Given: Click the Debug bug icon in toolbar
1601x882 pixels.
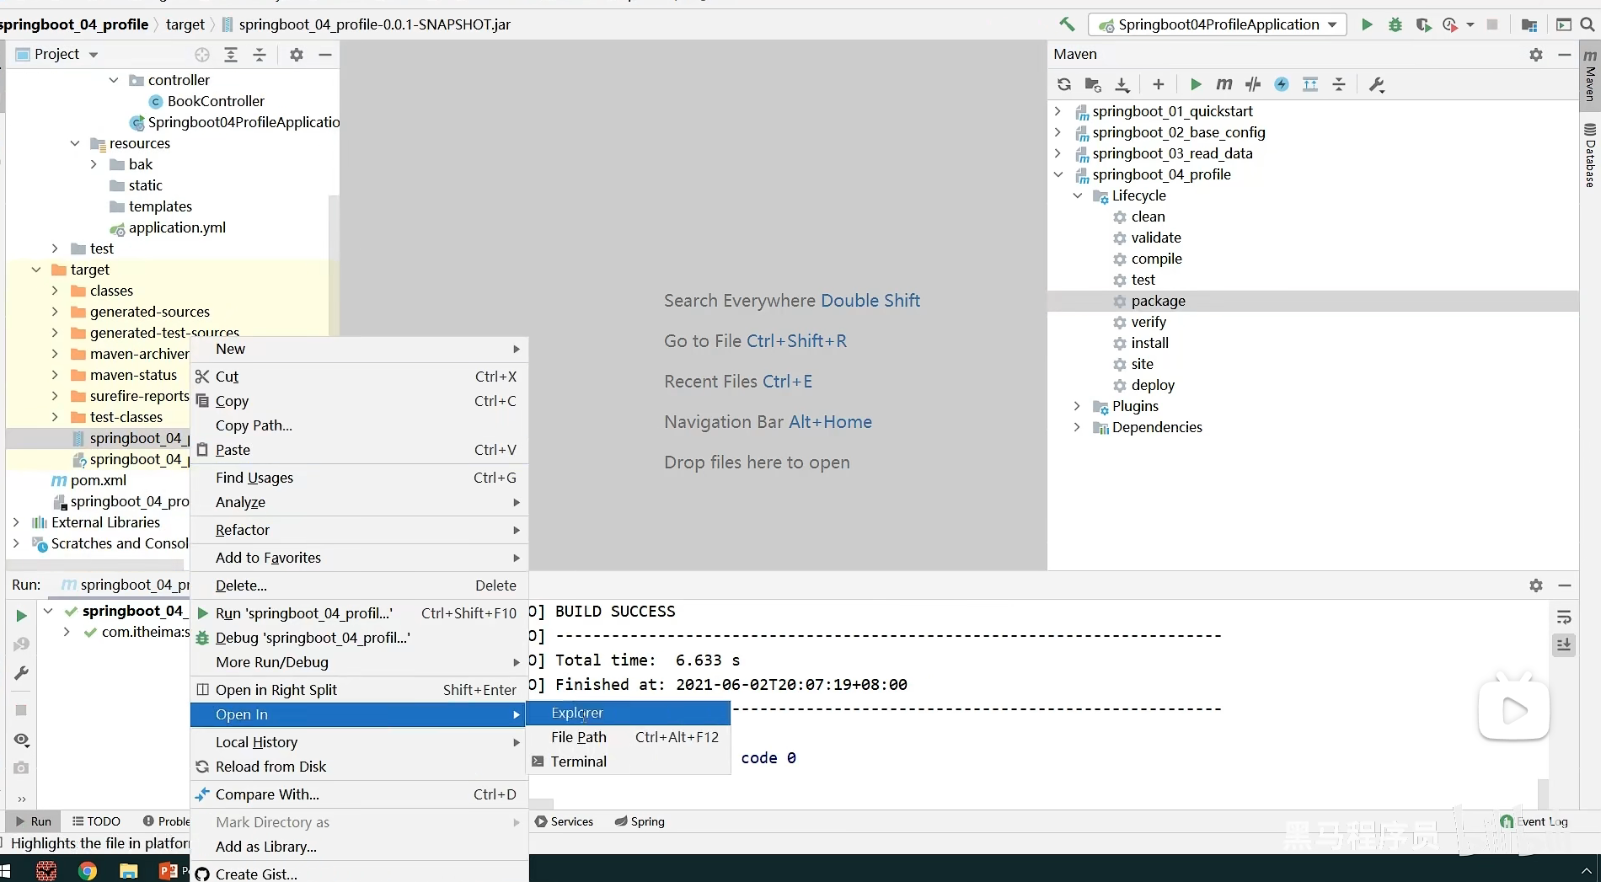Looking at the screenshot, I should click(x=1395, y=24).
